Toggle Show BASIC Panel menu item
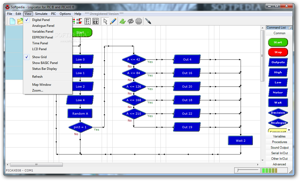This screenshot has width=300, height=181. click(48, 63)
